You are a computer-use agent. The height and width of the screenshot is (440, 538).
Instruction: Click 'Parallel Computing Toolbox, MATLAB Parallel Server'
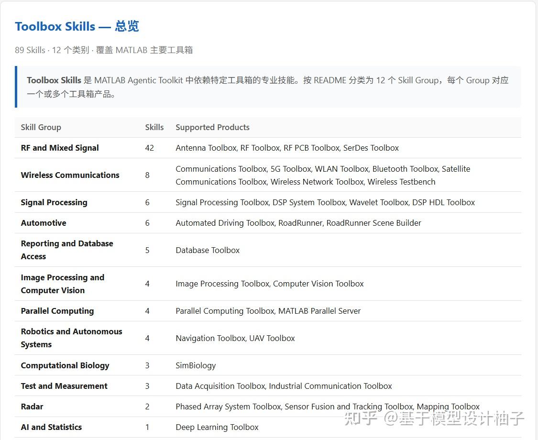coord(268,311)
